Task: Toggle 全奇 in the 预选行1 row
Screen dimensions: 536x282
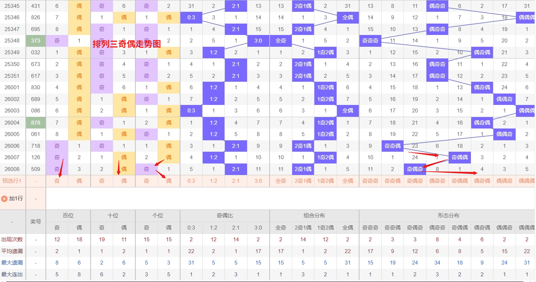Action: (281, 181)
